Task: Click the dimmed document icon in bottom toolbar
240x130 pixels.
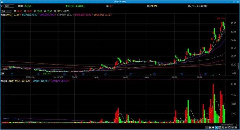Action: point(207,127)
